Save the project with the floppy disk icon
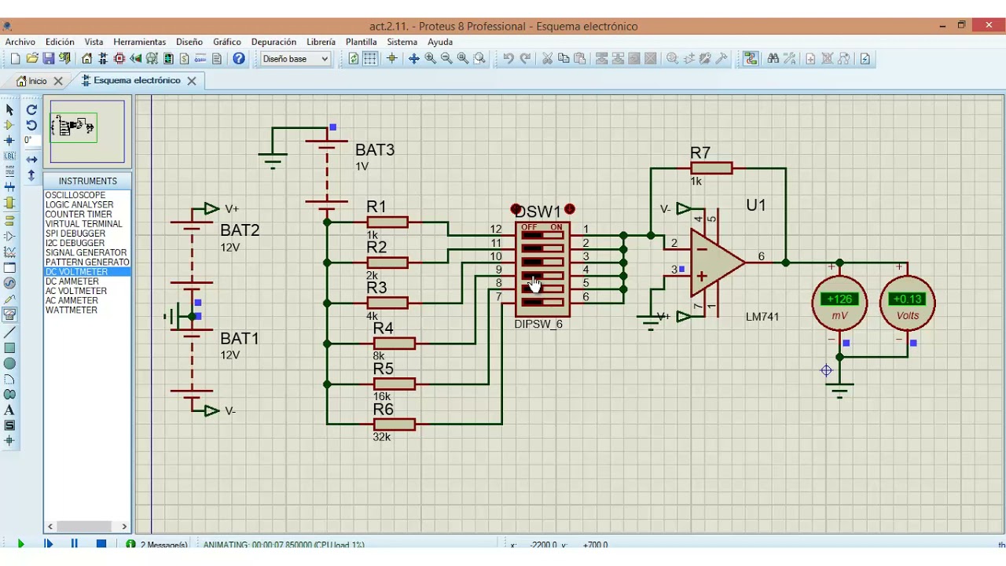This screenshot has width=1006, height=566. coord(48,59)
